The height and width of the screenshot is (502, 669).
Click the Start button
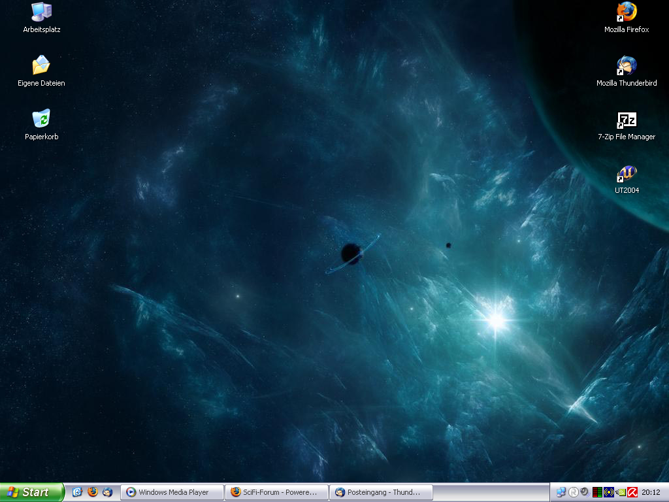pyautogui.click(x=31, y=492)
